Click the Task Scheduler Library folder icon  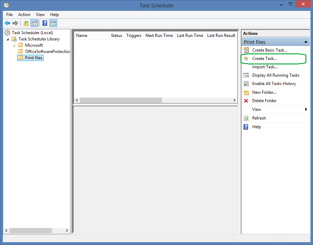14,39
